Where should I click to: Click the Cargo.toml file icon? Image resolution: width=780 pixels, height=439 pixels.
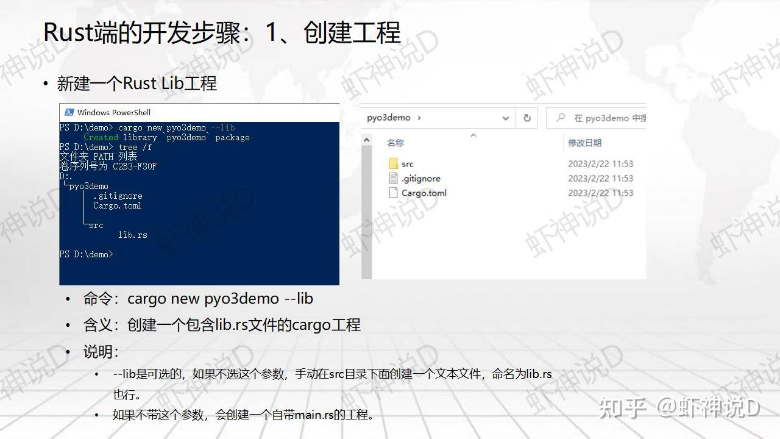[392, 193]
